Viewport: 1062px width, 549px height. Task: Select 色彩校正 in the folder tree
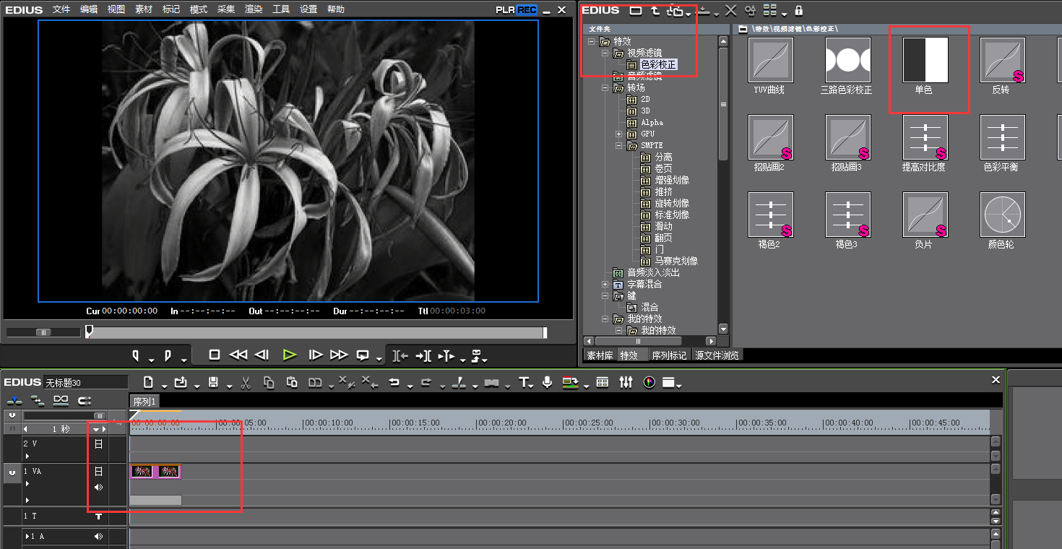tap(658, 64)
